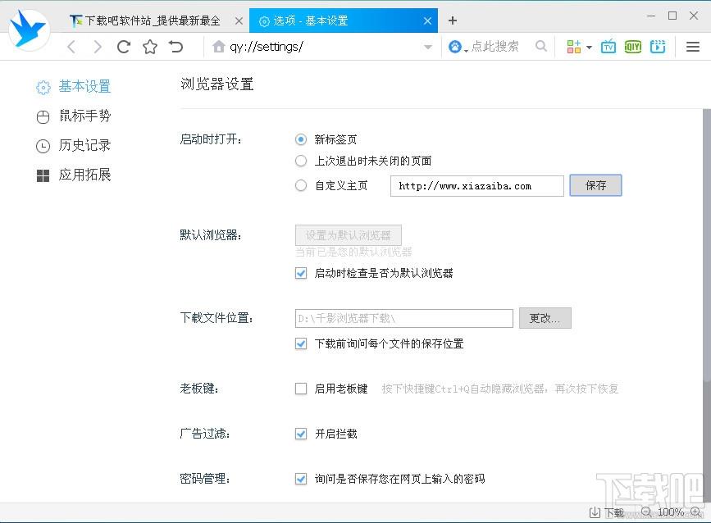
Task: Click the 设置为默认浏览器 button
Action: tap(348, 235)
